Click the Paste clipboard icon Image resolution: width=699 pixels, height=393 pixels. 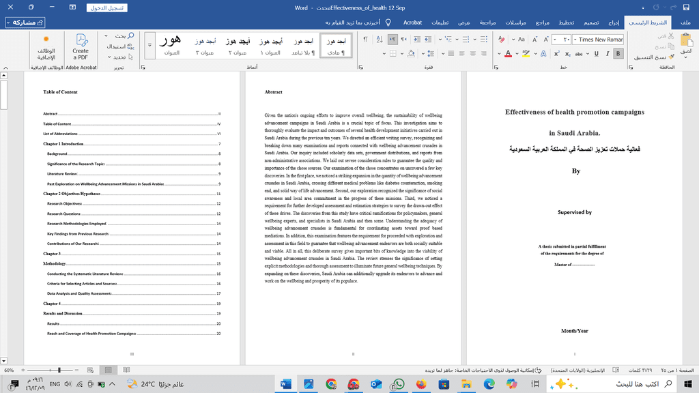686,41
